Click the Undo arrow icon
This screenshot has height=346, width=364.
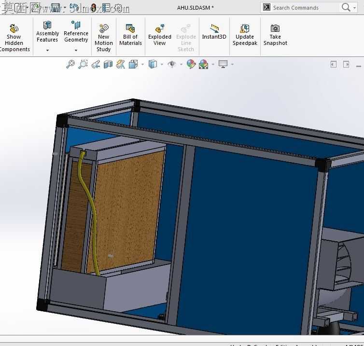click(x=74, y=7)
